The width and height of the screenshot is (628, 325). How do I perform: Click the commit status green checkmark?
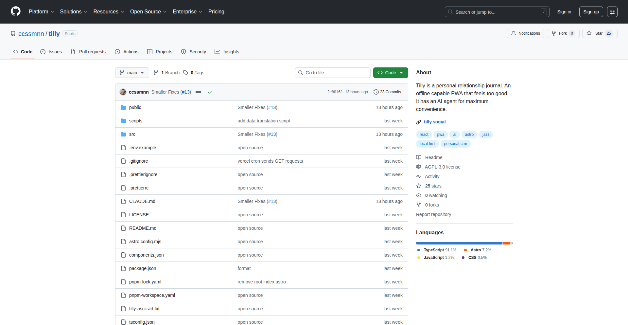tap(210, 92)
